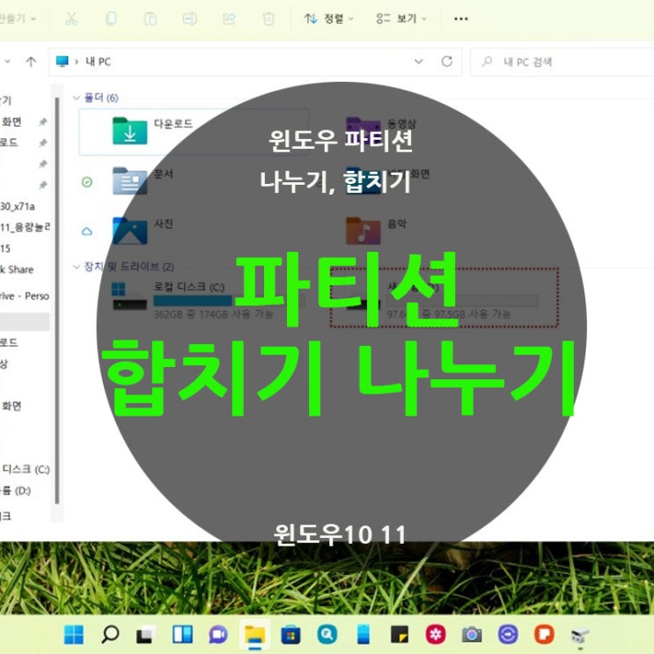Select the 사진 folder
Screen dimensions: 654x654
(129, 231)
